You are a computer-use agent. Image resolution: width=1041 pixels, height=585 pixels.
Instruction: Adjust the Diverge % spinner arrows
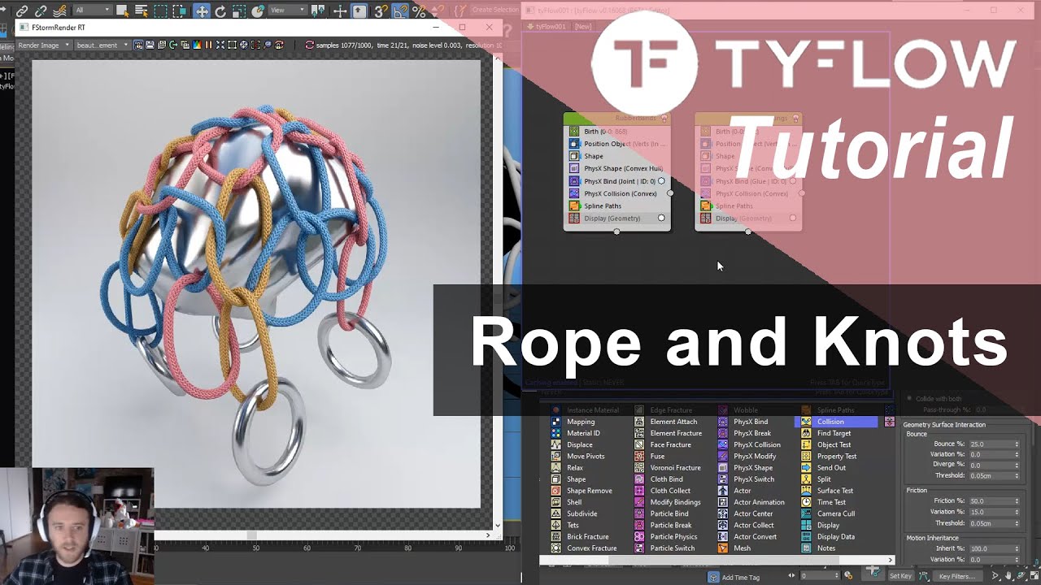point(1016,466)
